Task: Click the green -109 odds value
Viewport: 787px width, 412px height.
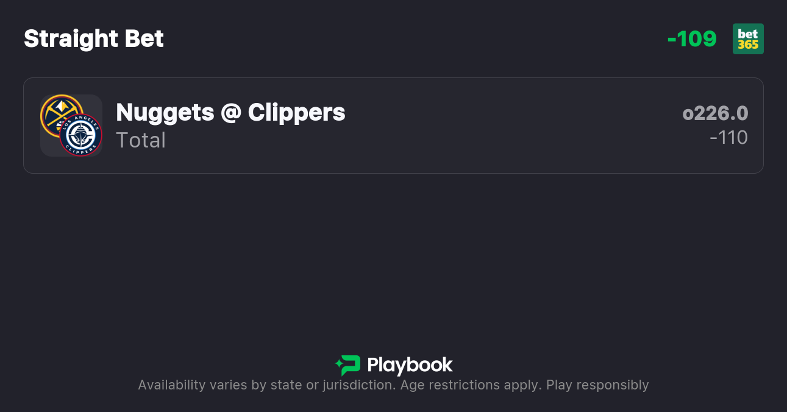Action: [693, 38]
